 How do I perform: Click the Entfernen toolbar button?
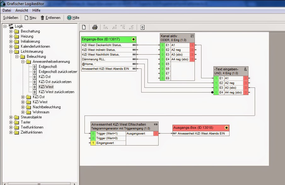pos(50,18)
